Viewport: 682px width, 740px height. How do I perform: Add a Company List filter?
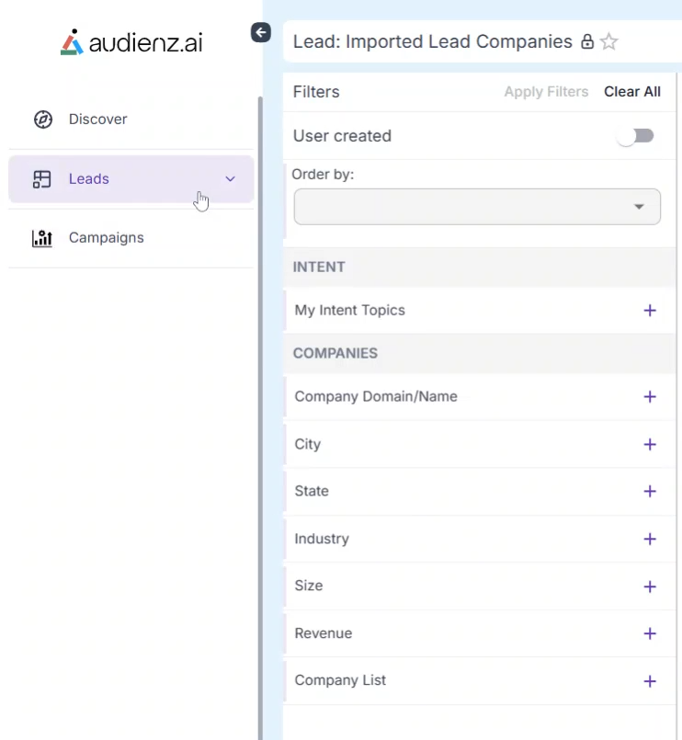[650, 681]
